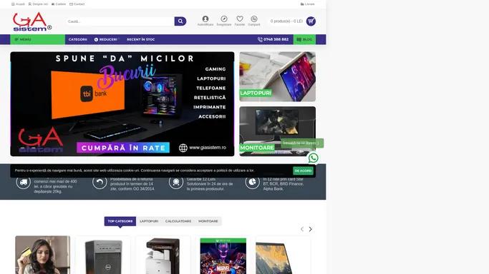Expand the green MENIU dropdown

37,39
